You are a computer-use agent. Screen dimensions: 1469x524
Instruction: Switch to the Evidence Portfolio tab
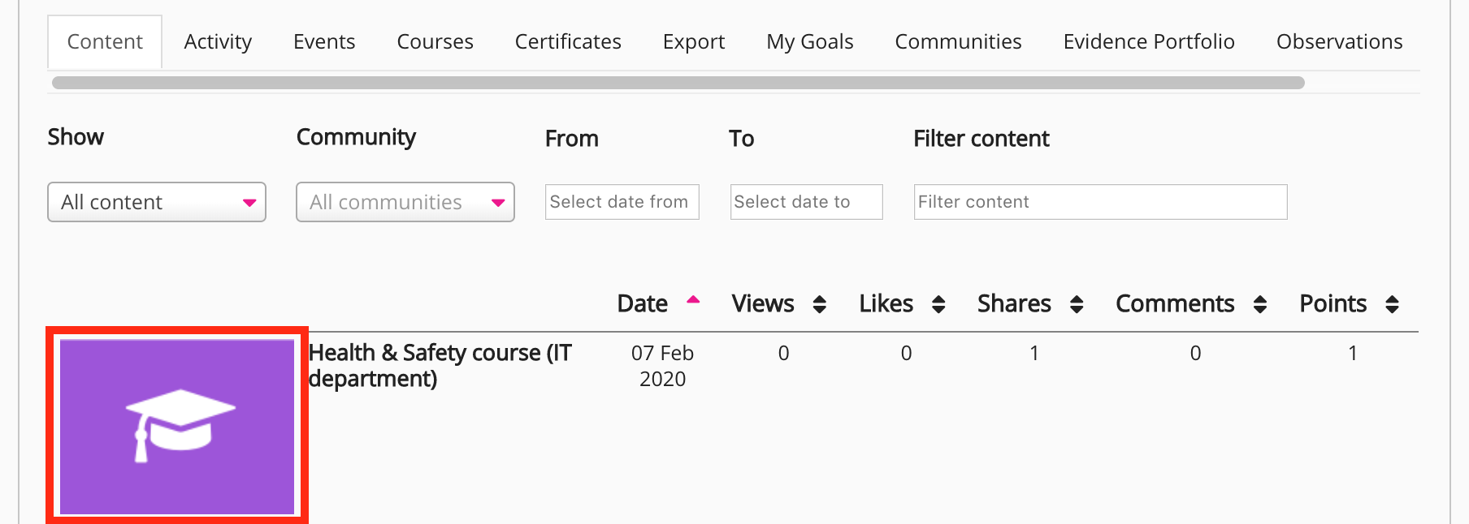point(1148,41)
